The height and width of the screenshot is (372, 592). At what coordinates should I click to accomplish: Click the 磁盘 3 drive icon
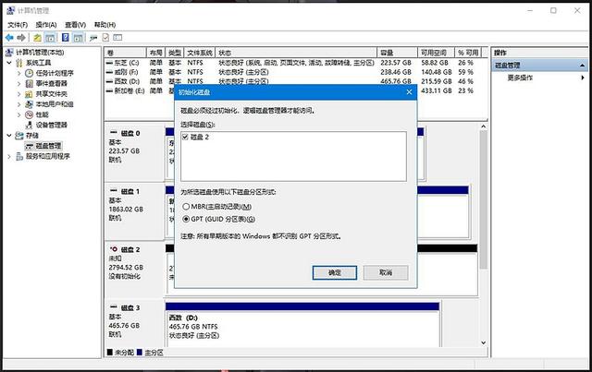114,307
